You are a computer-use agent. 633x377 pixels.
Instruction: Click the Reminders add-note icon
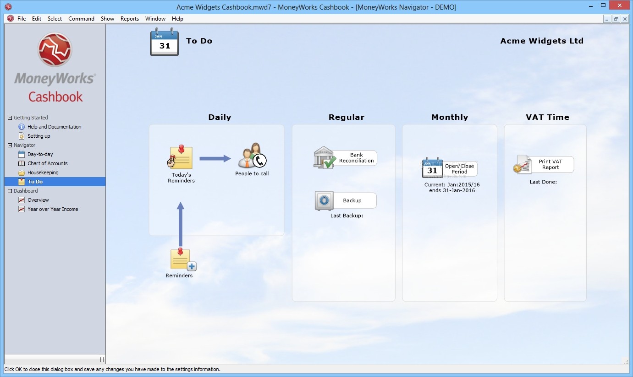(183, 259)
